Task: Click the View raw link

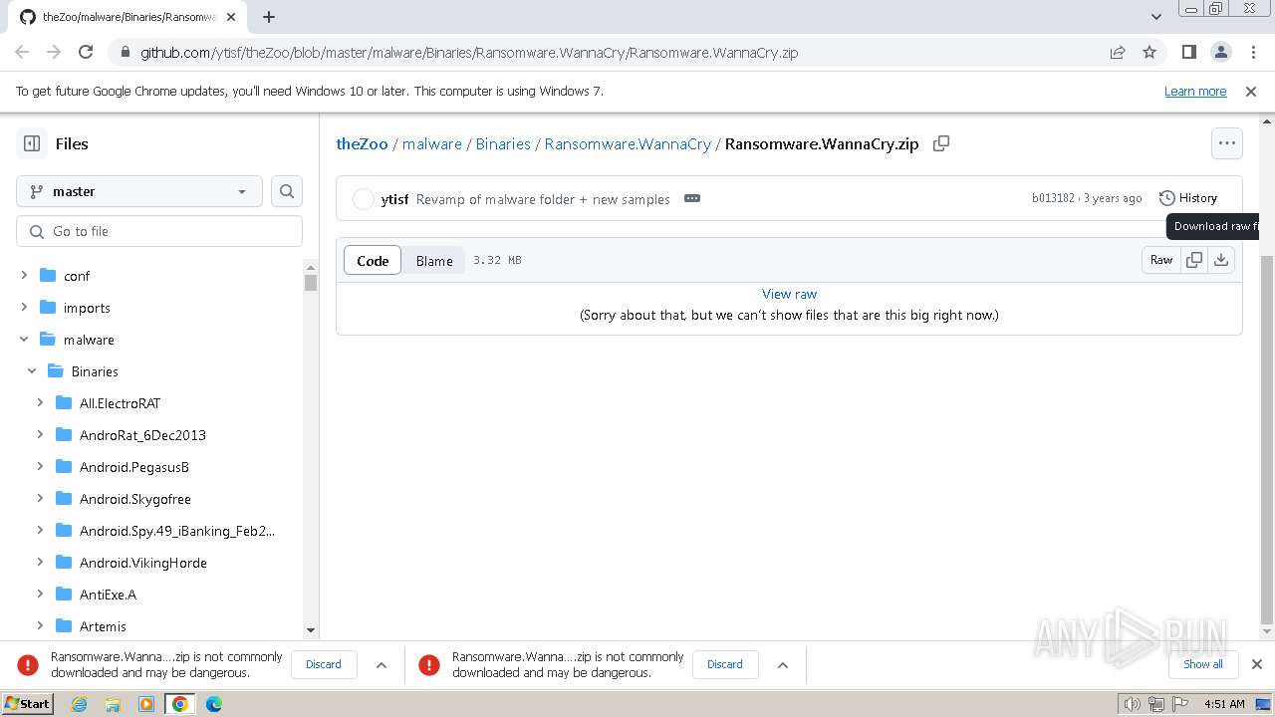Action: click(x=789, y=294)
